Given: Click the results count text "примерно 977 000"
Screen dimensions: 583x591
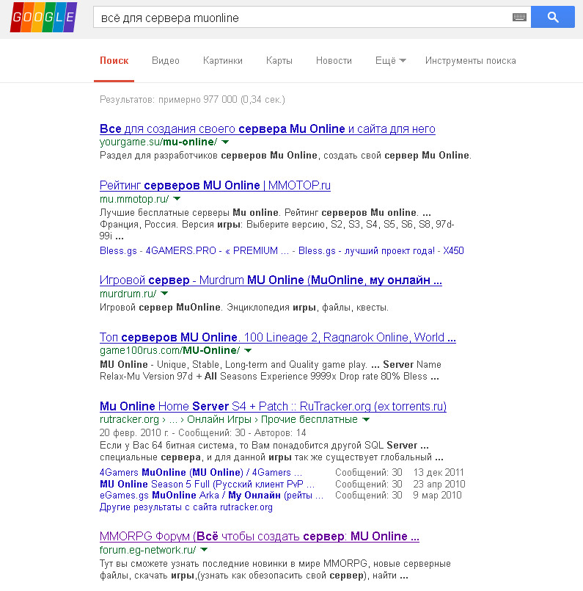Looking at the screenshot, I should pyautogui.click(x=197, y=100).
